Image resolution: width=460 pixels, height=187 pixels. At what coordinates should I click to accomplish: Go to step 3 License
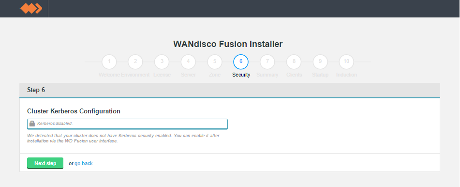[x=162, y=62]
